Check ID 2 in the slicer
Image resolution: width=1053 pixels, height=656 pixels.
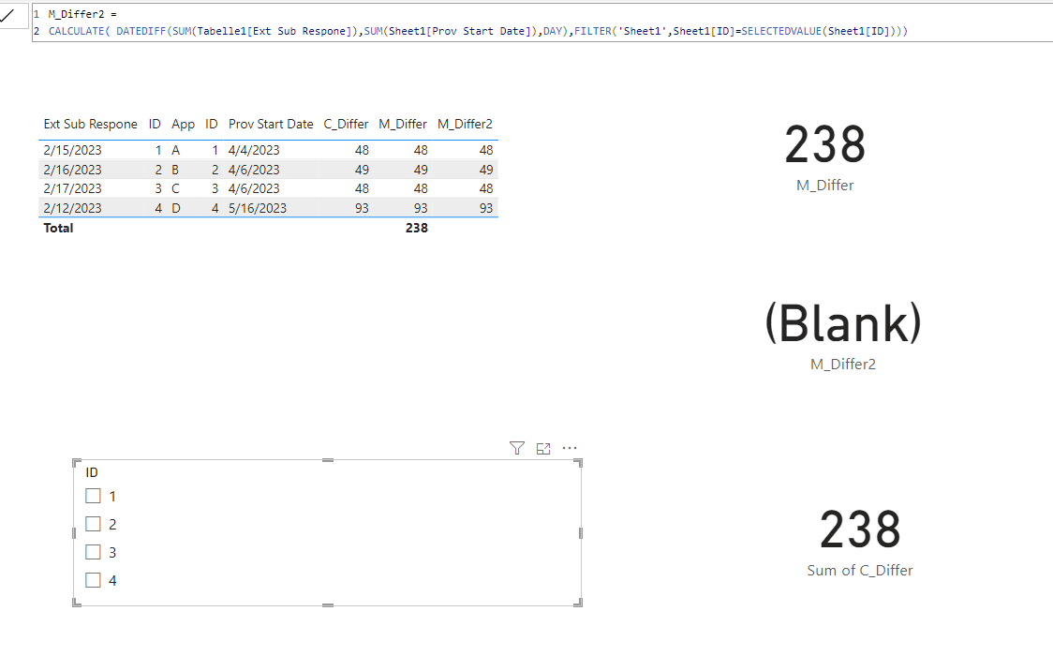pos(94,524)
